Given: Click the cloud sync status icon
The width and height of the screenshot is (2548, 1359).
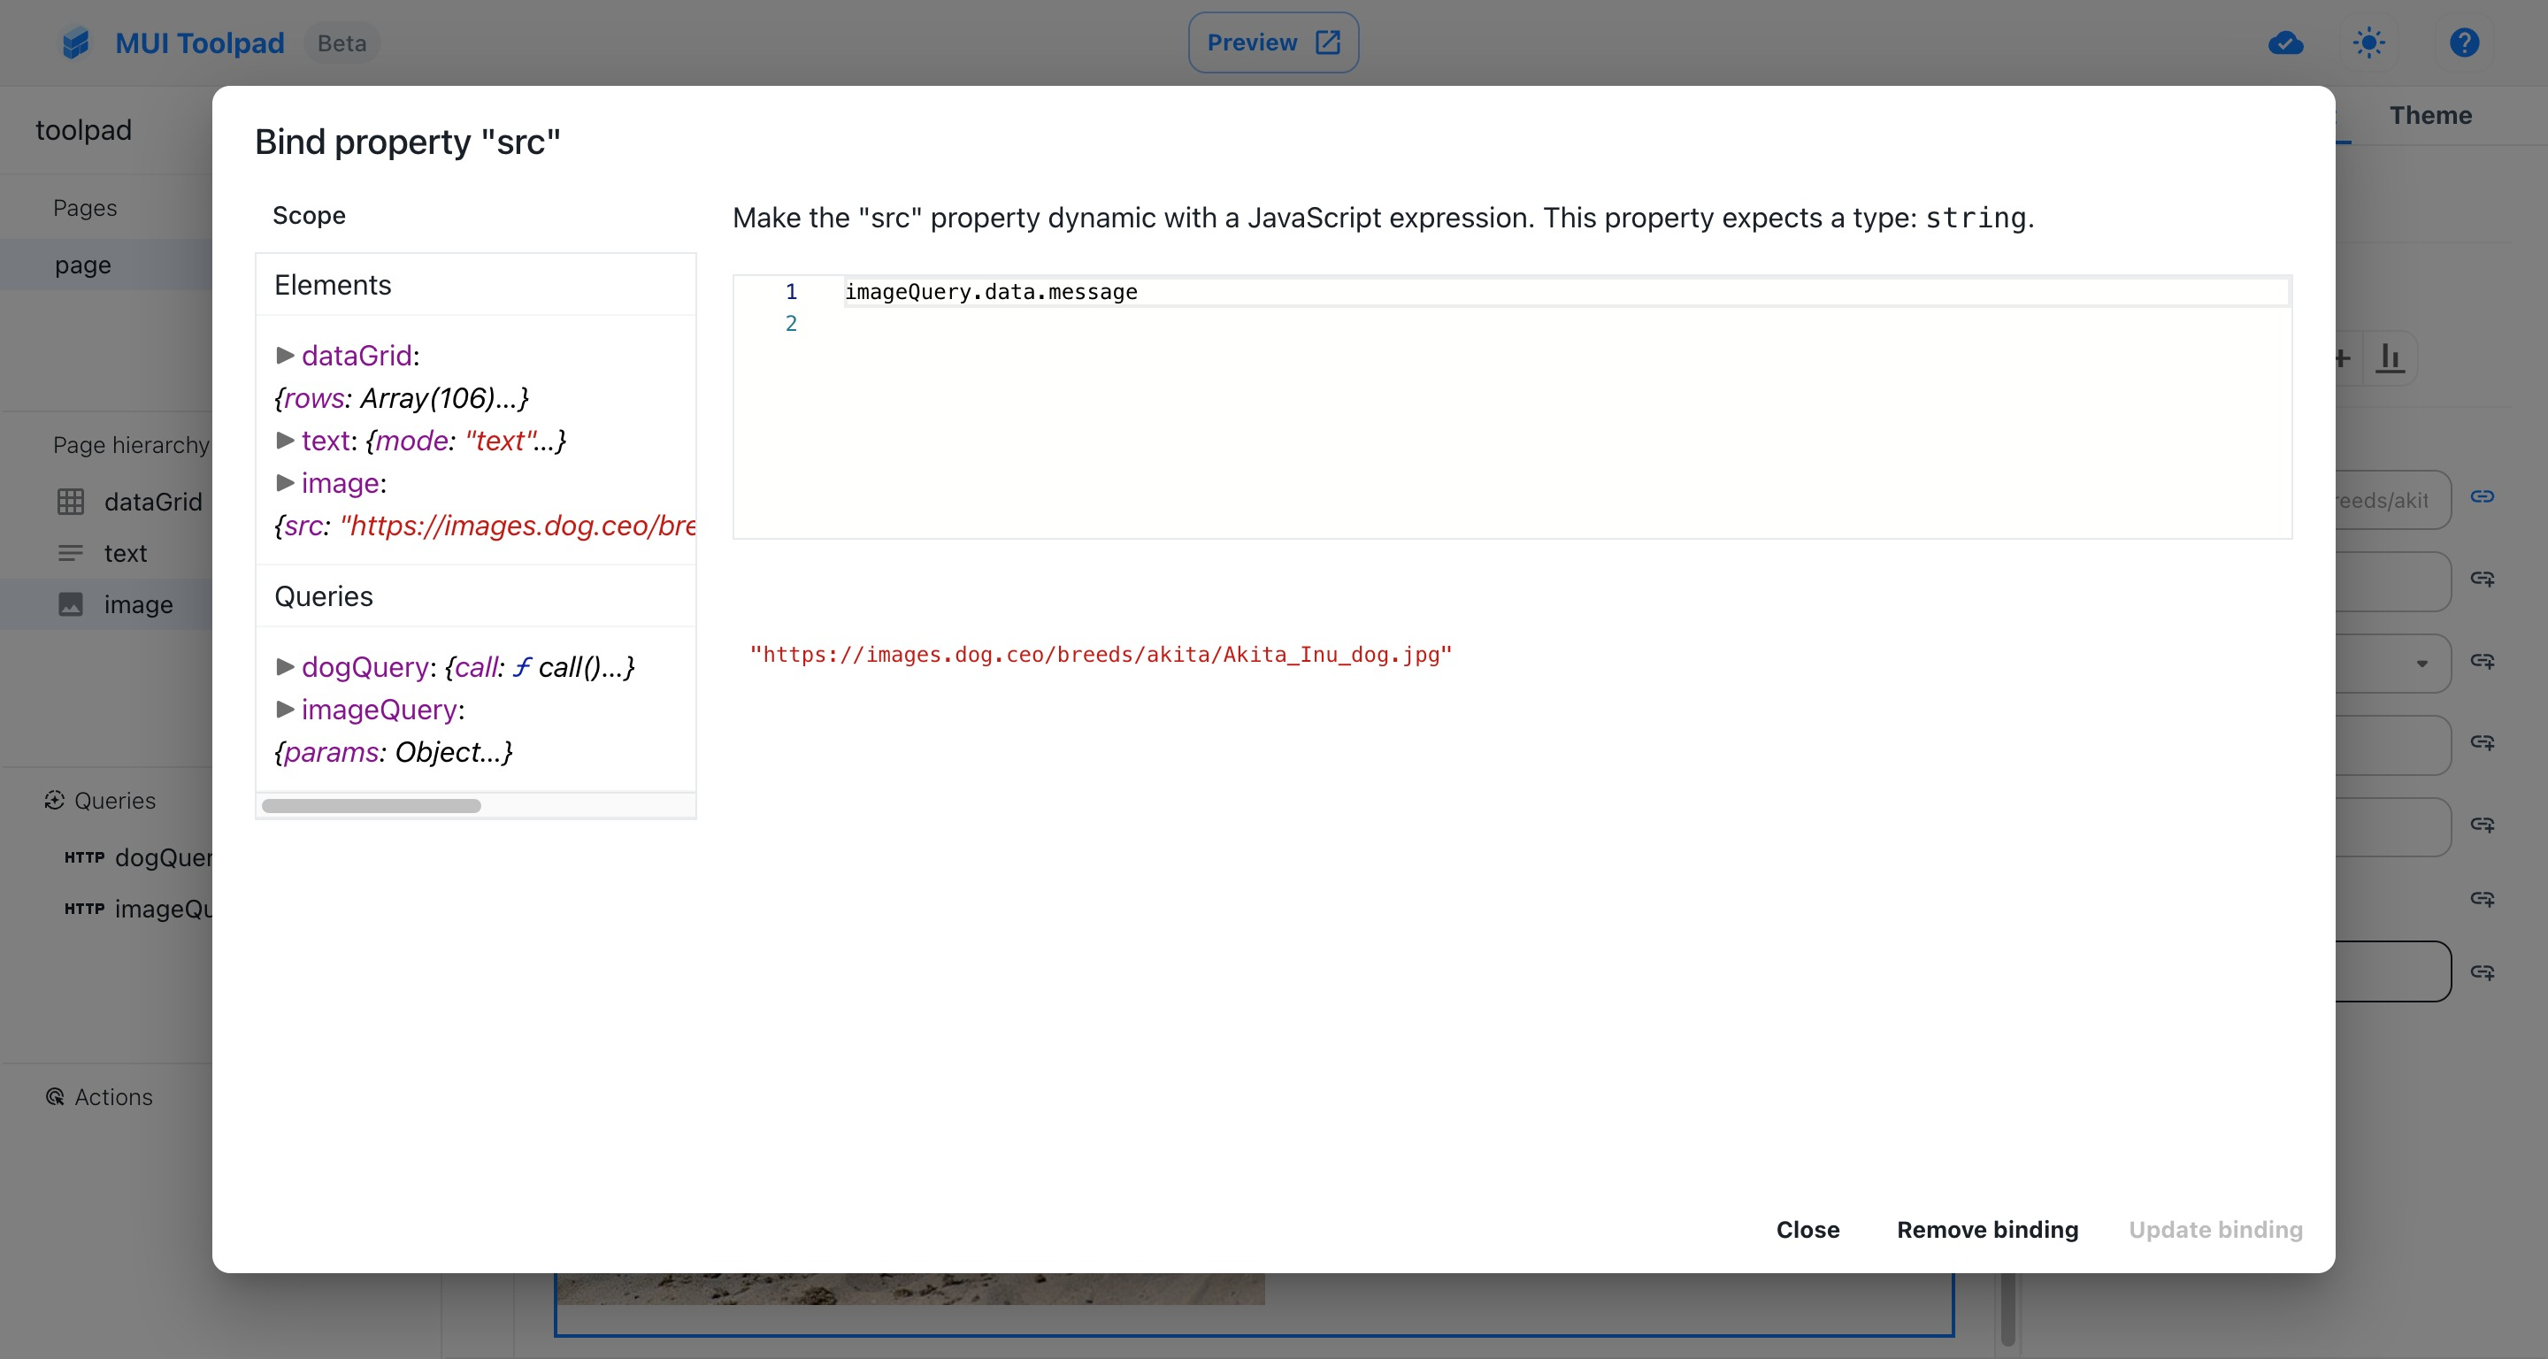Looking at the screenshot, I should point(2285,42).
